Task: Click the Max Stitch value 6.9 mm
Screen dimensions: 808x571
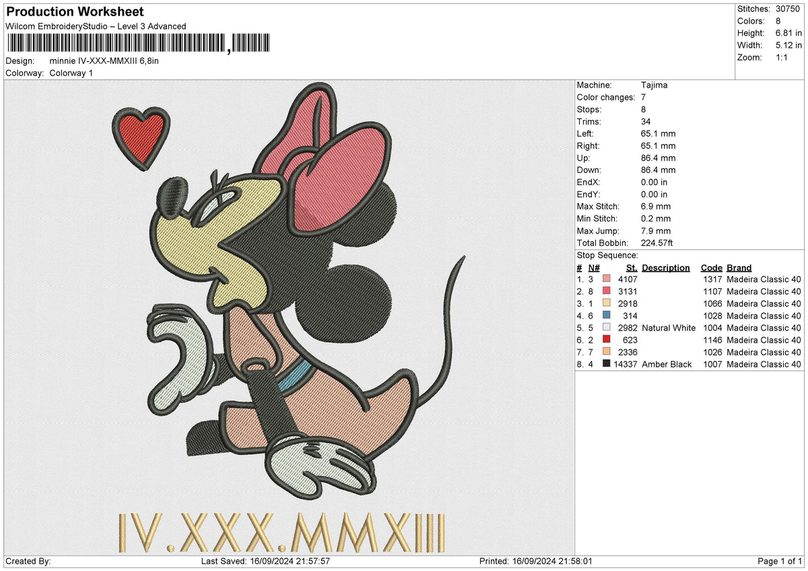Action: (656, 207)
